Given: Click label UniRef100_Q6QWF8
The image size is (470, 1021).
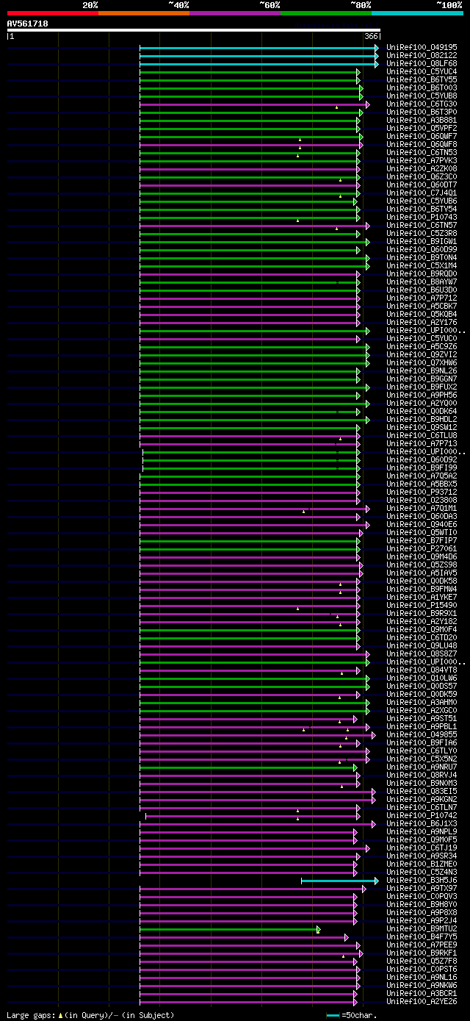Looking at the screenshot, I should click(422, 144).
